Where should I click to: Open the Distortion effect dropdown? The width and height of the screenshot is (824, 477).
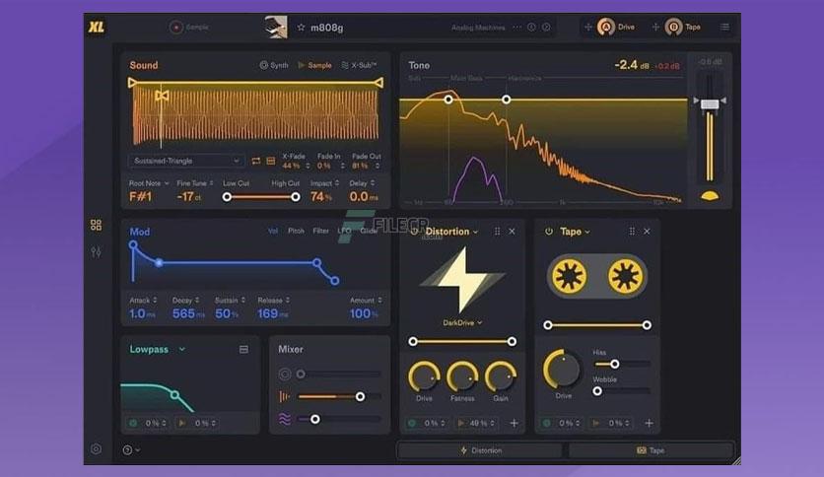tap(451, 232)
